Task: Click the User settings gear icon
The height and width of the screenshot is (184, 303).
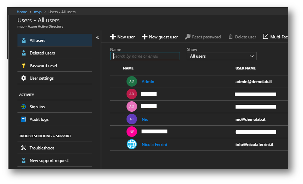Action: (23, 78)
